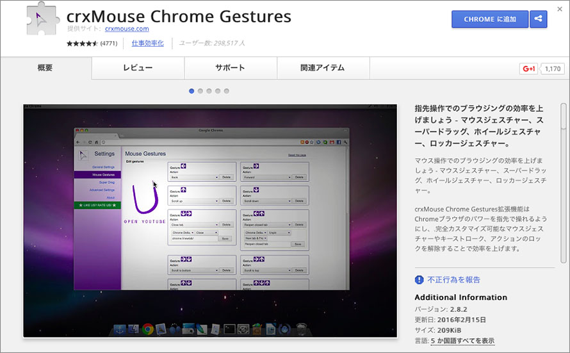The height and width of the screenshot is (353, 570).
Task: Click the Additional Information heading
Action: pos(461,297)
